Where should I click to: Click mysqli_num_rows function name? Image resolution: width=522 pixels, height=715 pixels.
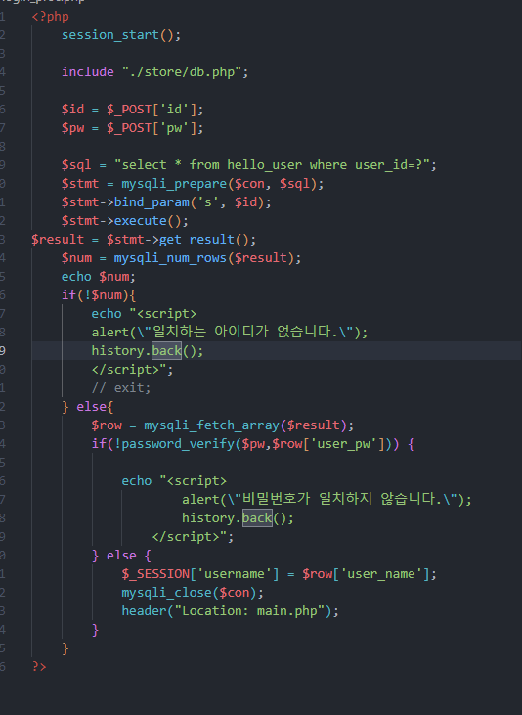[x=170, y=258]
